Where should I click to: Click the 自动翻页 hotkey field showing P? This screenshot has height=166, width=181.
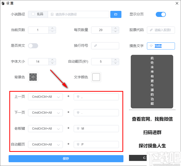pyautogui.click(x=96, y=145)
